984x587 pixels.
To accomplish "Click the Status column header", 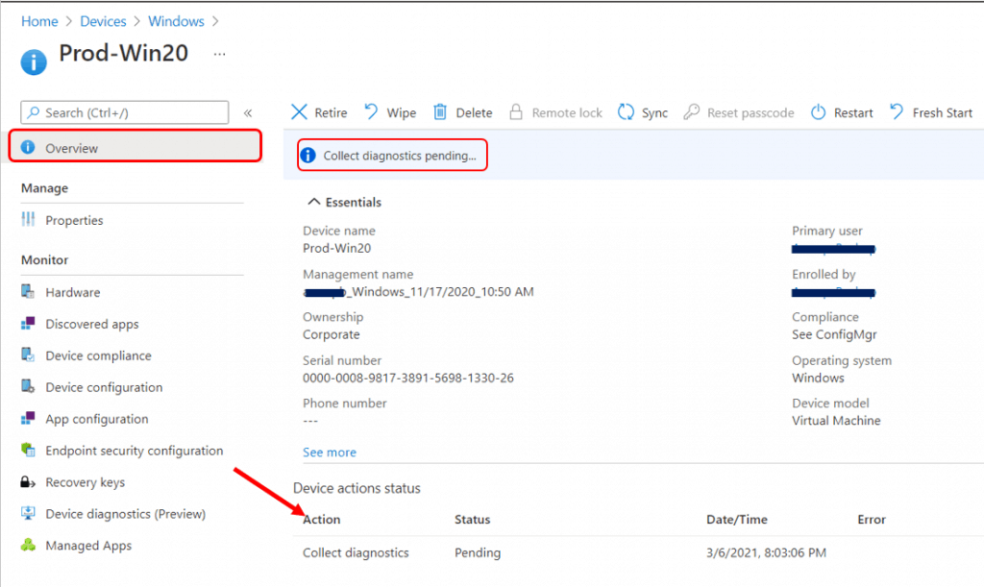I will [x=473, y=519].
